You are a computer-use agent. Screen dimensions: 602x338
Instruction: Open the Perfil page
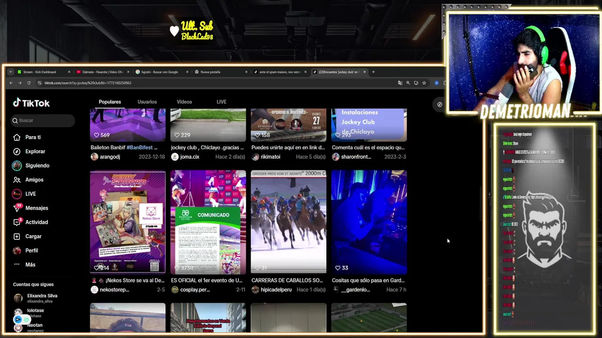point(25,250)
